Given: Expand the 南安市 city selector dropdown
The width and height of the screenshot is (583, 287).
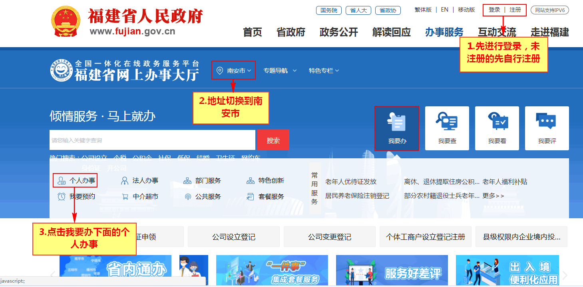Looking at the screenshot, I should coord(234,70).
